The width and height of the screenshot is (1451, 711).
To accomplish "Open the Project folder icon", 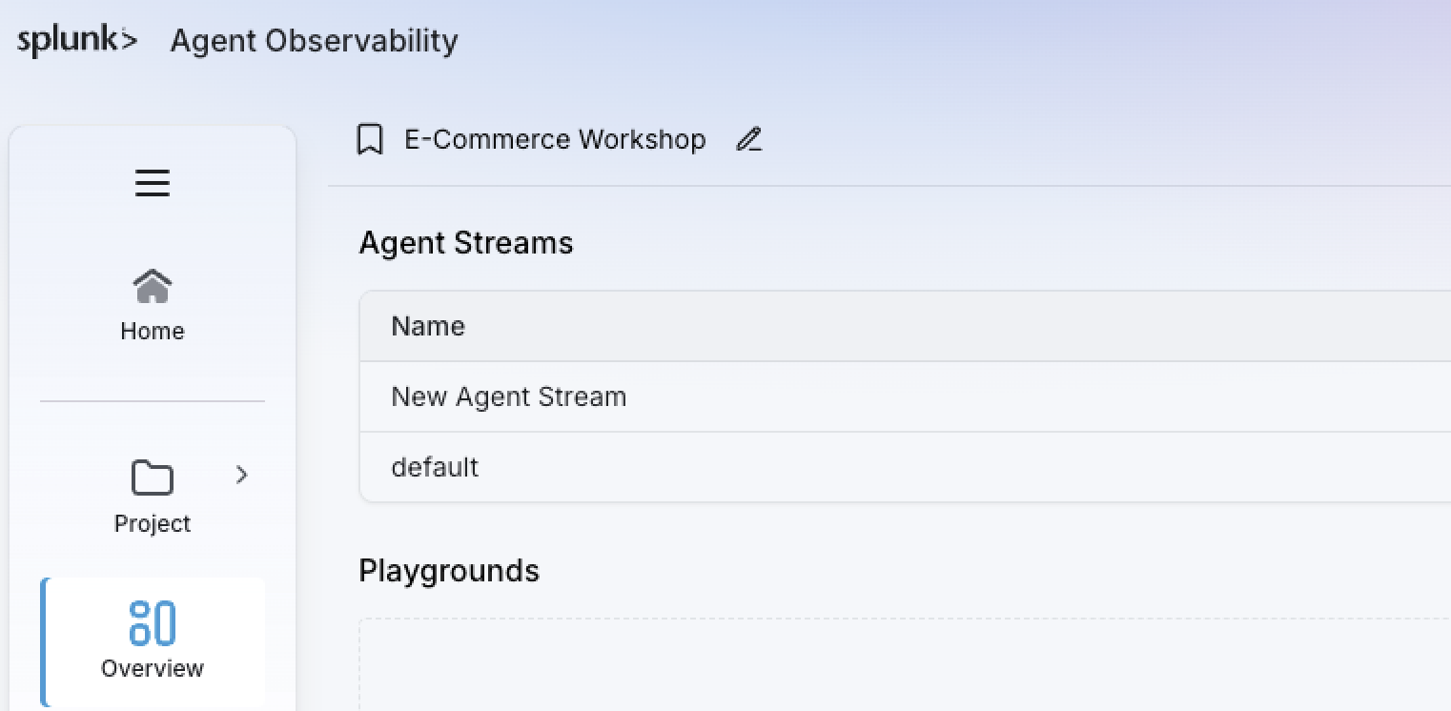I will (153, 477).
